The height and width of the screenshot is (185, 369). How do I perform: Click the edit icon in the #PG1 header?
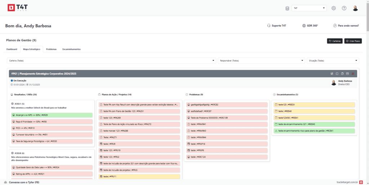click(332, 74)
